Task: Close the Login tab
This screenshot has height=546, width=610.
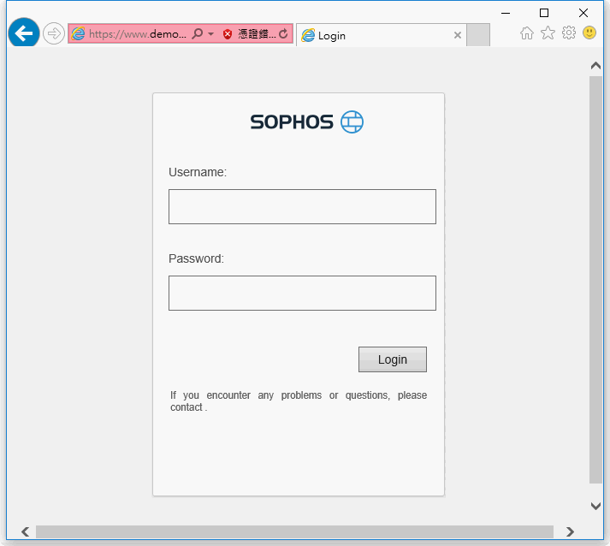Action: click(458, 35)
